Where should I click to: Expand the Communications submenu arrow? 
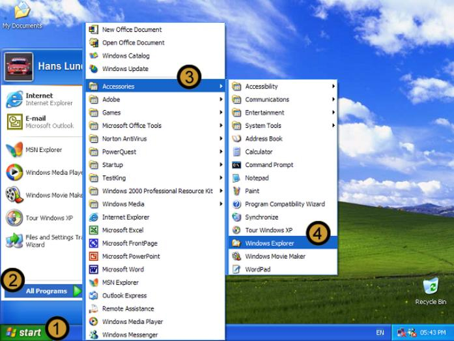coord(333,99)
